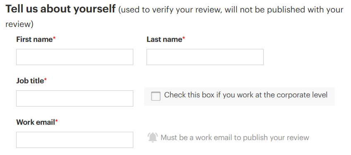
Task: Select the Work email input box
Action: pyautogui.click(x=75, y=140)
